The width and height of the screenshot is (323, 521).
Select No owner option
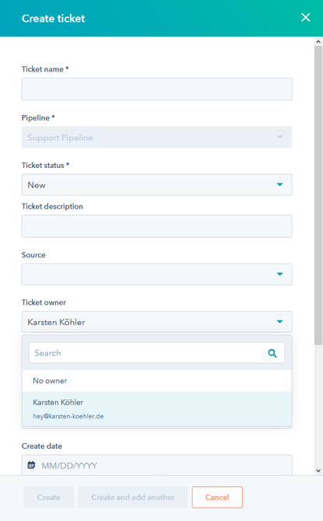coord(157,381)
